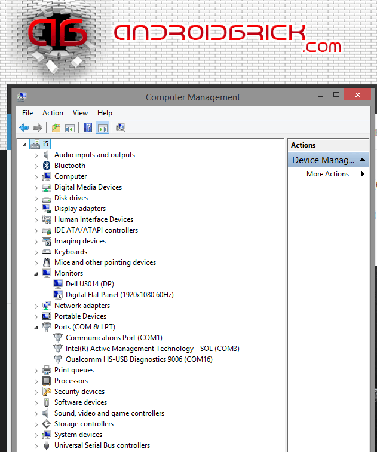Click Scan for hardware changes icon

(121, 127)
